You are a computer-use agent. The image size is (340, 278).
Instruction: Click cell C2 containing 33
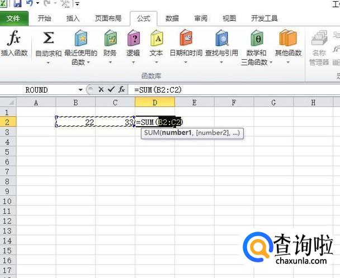point(115,122)
